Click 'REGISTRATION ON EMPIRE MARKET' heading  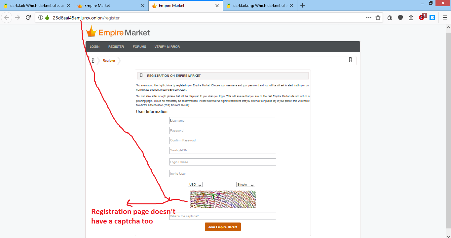click(174, 76)
